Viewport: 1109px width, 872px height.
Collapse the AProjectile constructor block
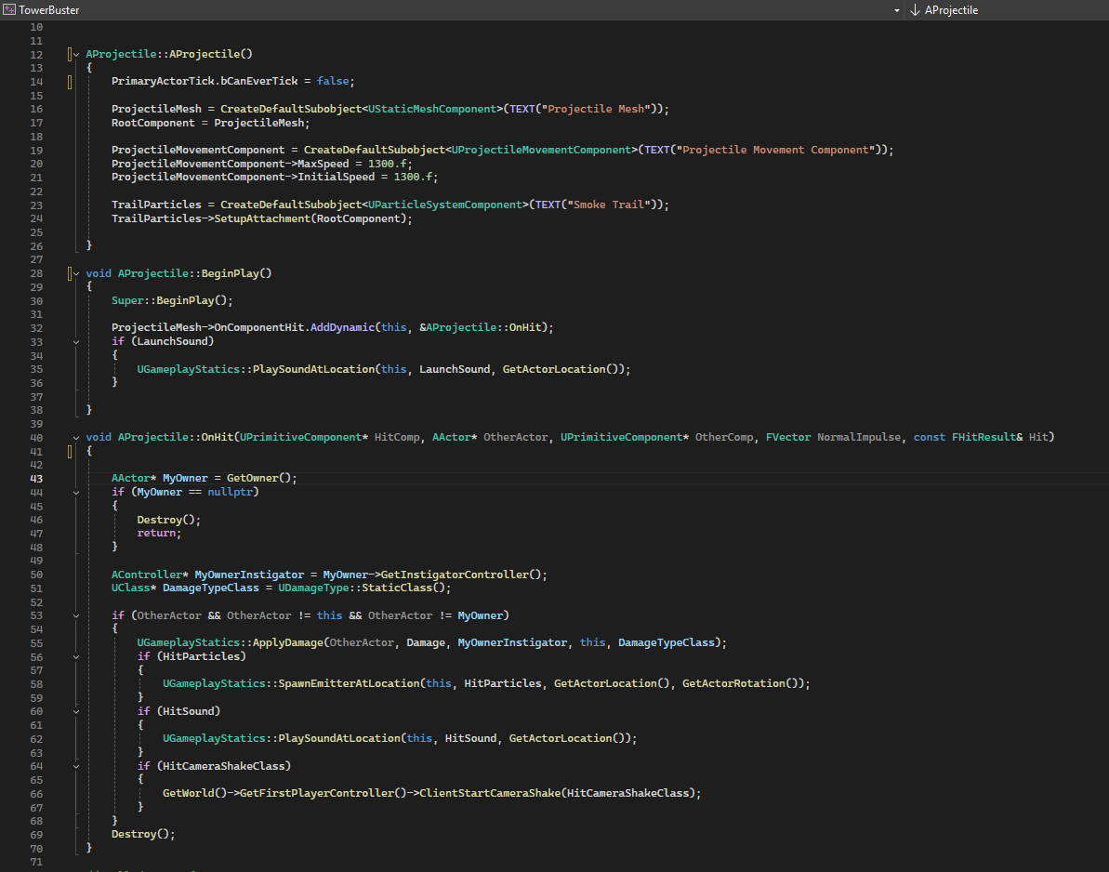click(77, 54)
